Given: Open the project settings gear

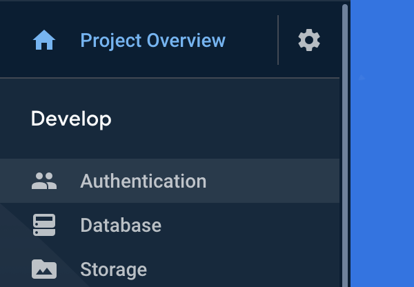Looking at the screenshot, I should [309, 40].
